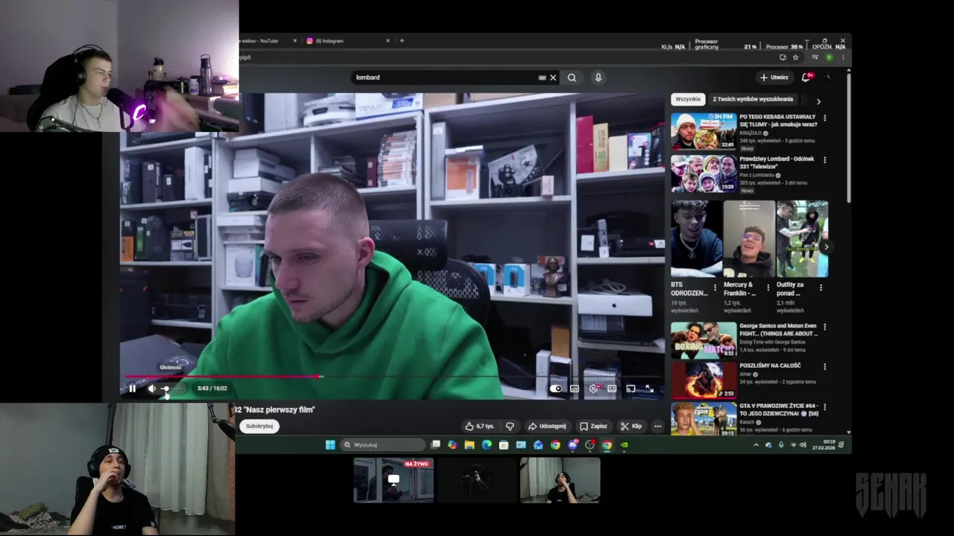Viewport: 954px width, 536px height.
Task: Clear the lombard search text
Action: pyautogui.click(x=553, y=77)
